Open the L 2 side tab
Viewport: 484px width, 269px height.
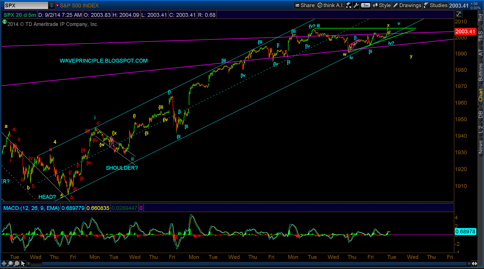(480, 130)
